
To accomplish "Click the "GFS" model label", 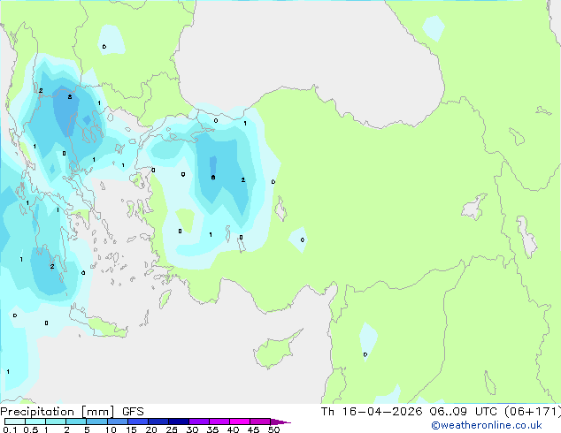I will pyautogui.click(x=133, y=412).
